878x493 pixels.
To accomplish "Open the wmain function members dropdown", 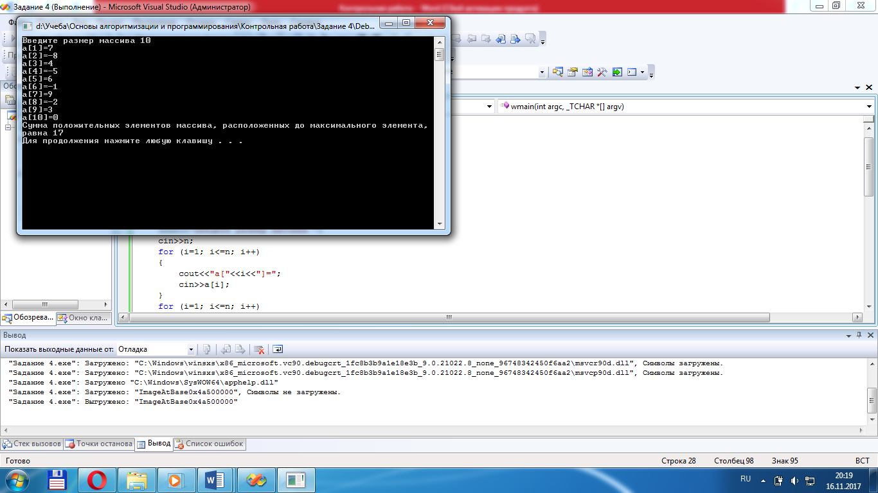I will 869,107.
